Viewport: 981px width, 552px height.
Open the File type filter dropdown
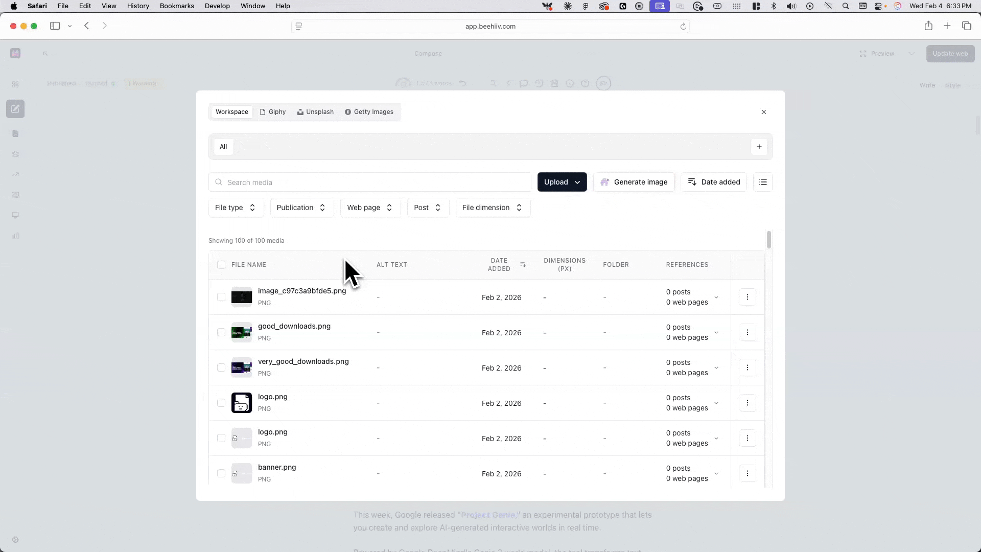click(x=236, y=208)
